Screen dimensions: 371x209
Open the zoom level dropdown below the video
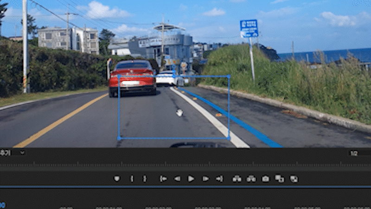[13, 153]
